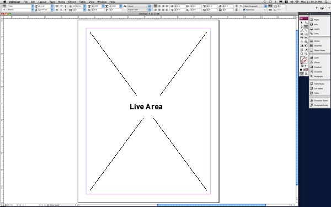Switch to paragraph formatting controls

4,10
